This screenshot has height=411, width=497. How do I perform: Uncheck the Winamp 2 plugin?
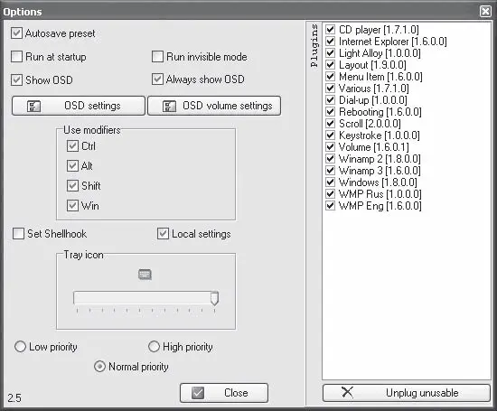tap(330, 158)
